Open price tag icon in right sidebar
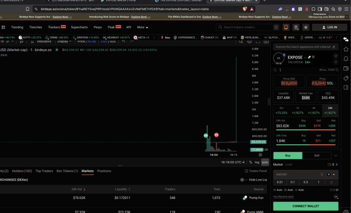Image resolution: width=351 pixels, height=213 pixels. tap(346, 78)
